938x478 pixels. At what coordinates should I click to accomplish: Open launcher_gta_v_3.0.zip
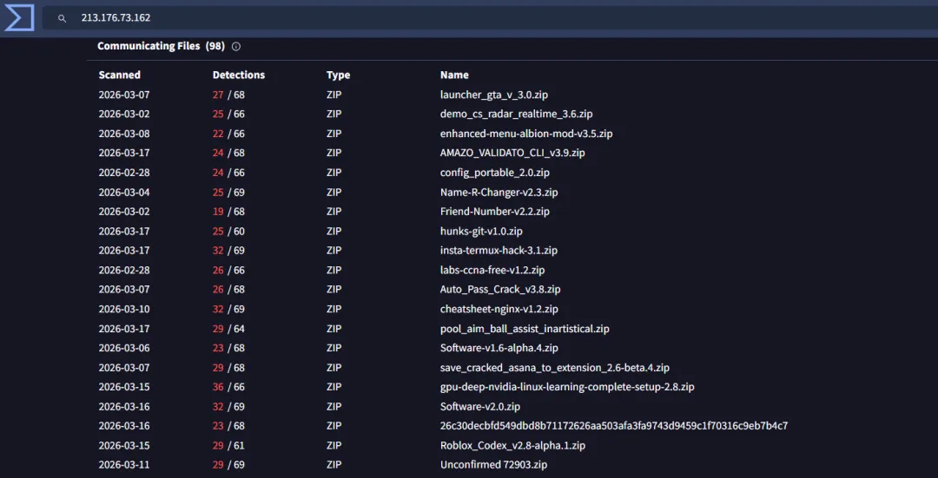pos(494,95)
